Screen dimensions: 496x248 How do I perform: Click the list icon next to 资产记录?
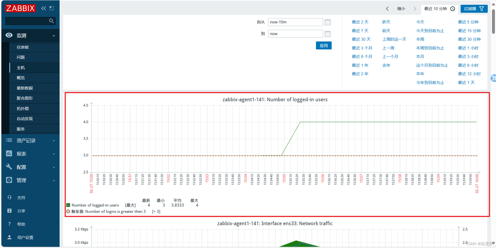click(9, 140)
